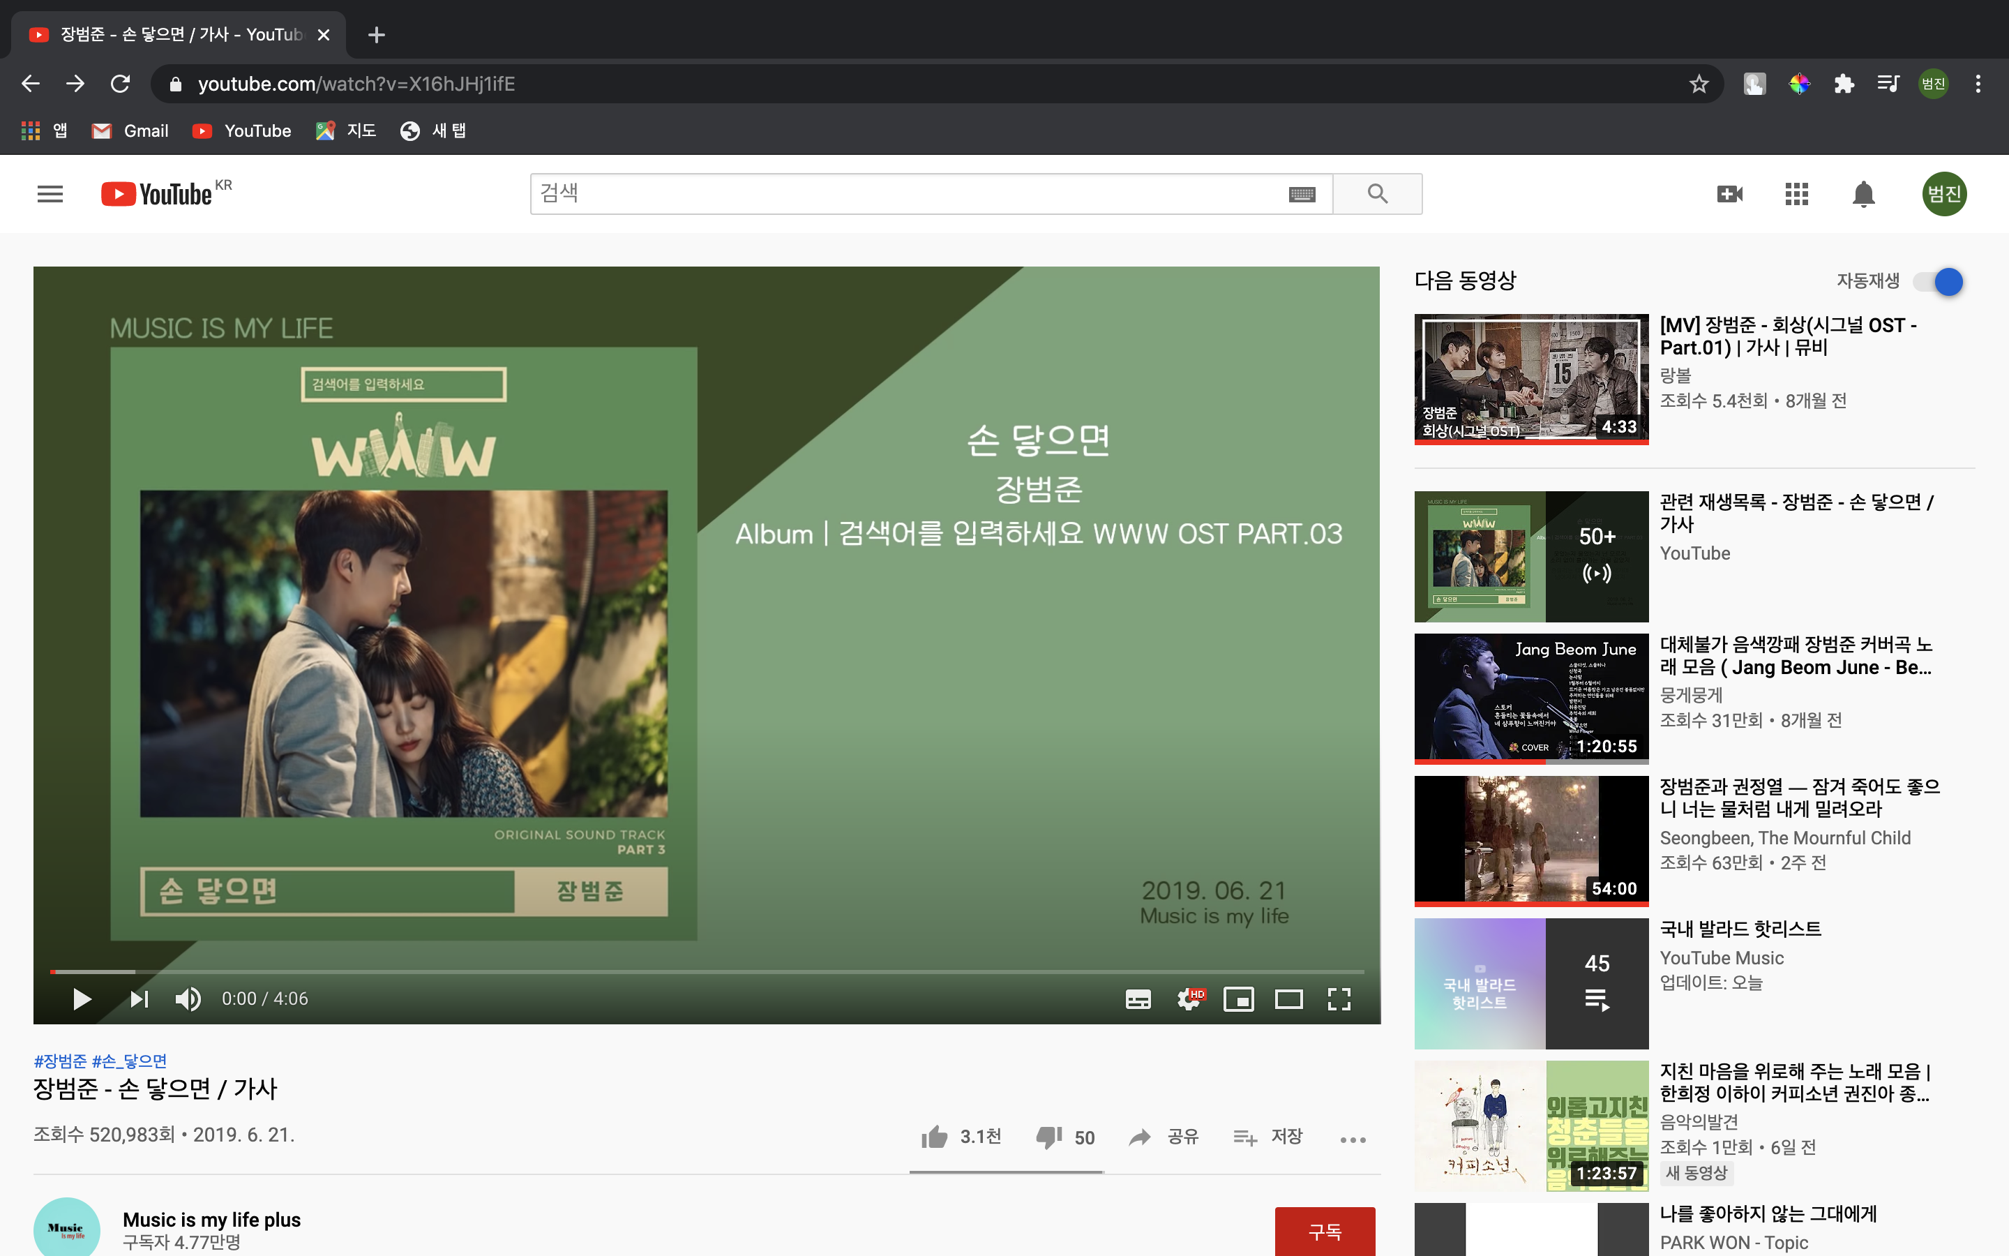This screenshot has width=2009, height=1256.
Task: Open video settings gear icon
Action: coord(1189,999)
